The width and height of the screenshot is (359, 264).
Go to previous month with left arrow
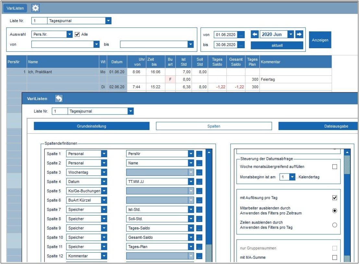pos(255,34)
